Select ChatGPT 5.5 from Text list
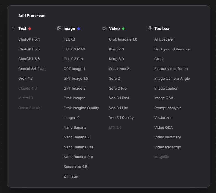The image size is (216, 193). tap(29, 49)
